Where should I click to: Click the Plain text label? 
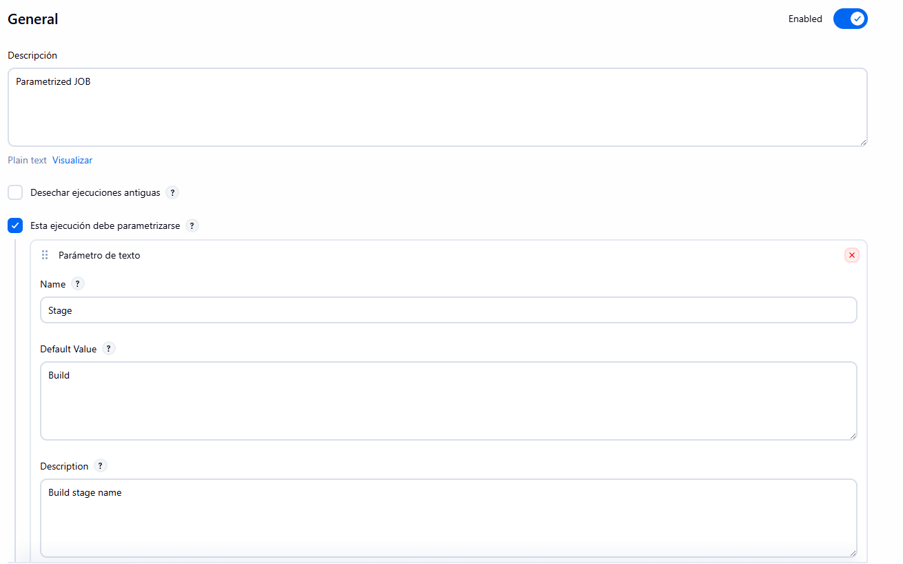coord(27,160)
